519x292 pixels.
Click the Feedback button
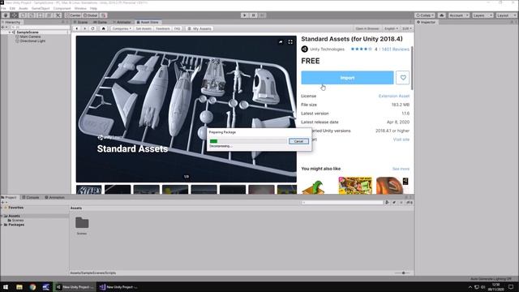pyautogui.click(x=162, y=29)
